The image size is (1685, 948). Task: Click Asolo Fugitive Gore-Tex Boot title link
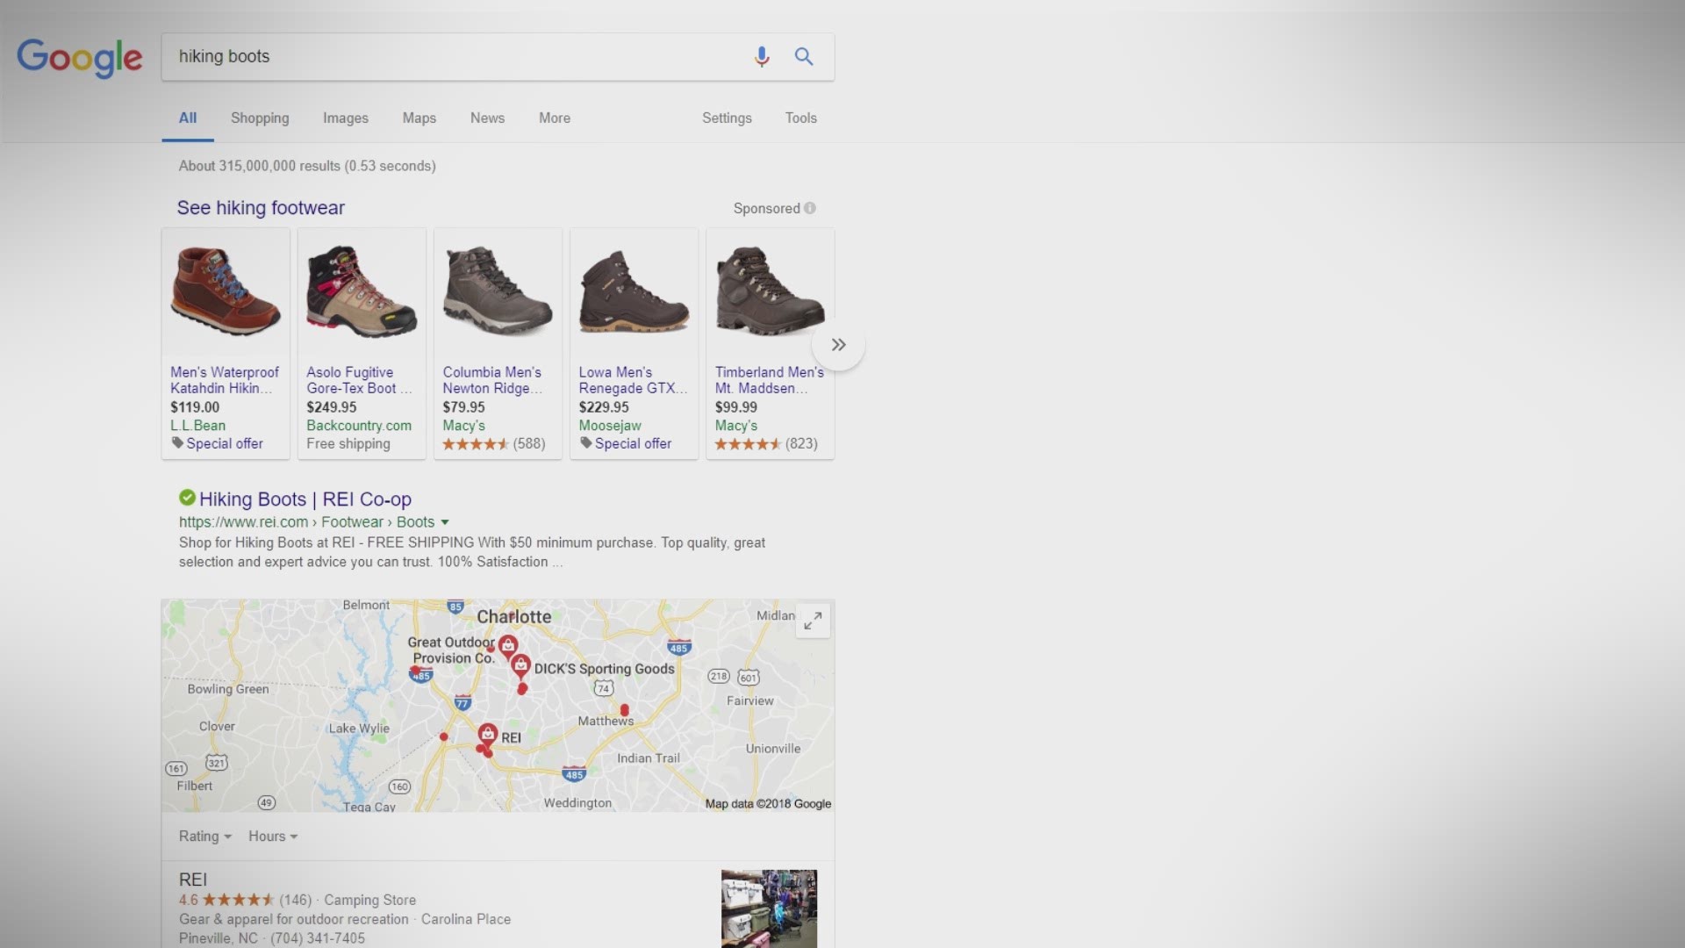click(x=359, y=380)
